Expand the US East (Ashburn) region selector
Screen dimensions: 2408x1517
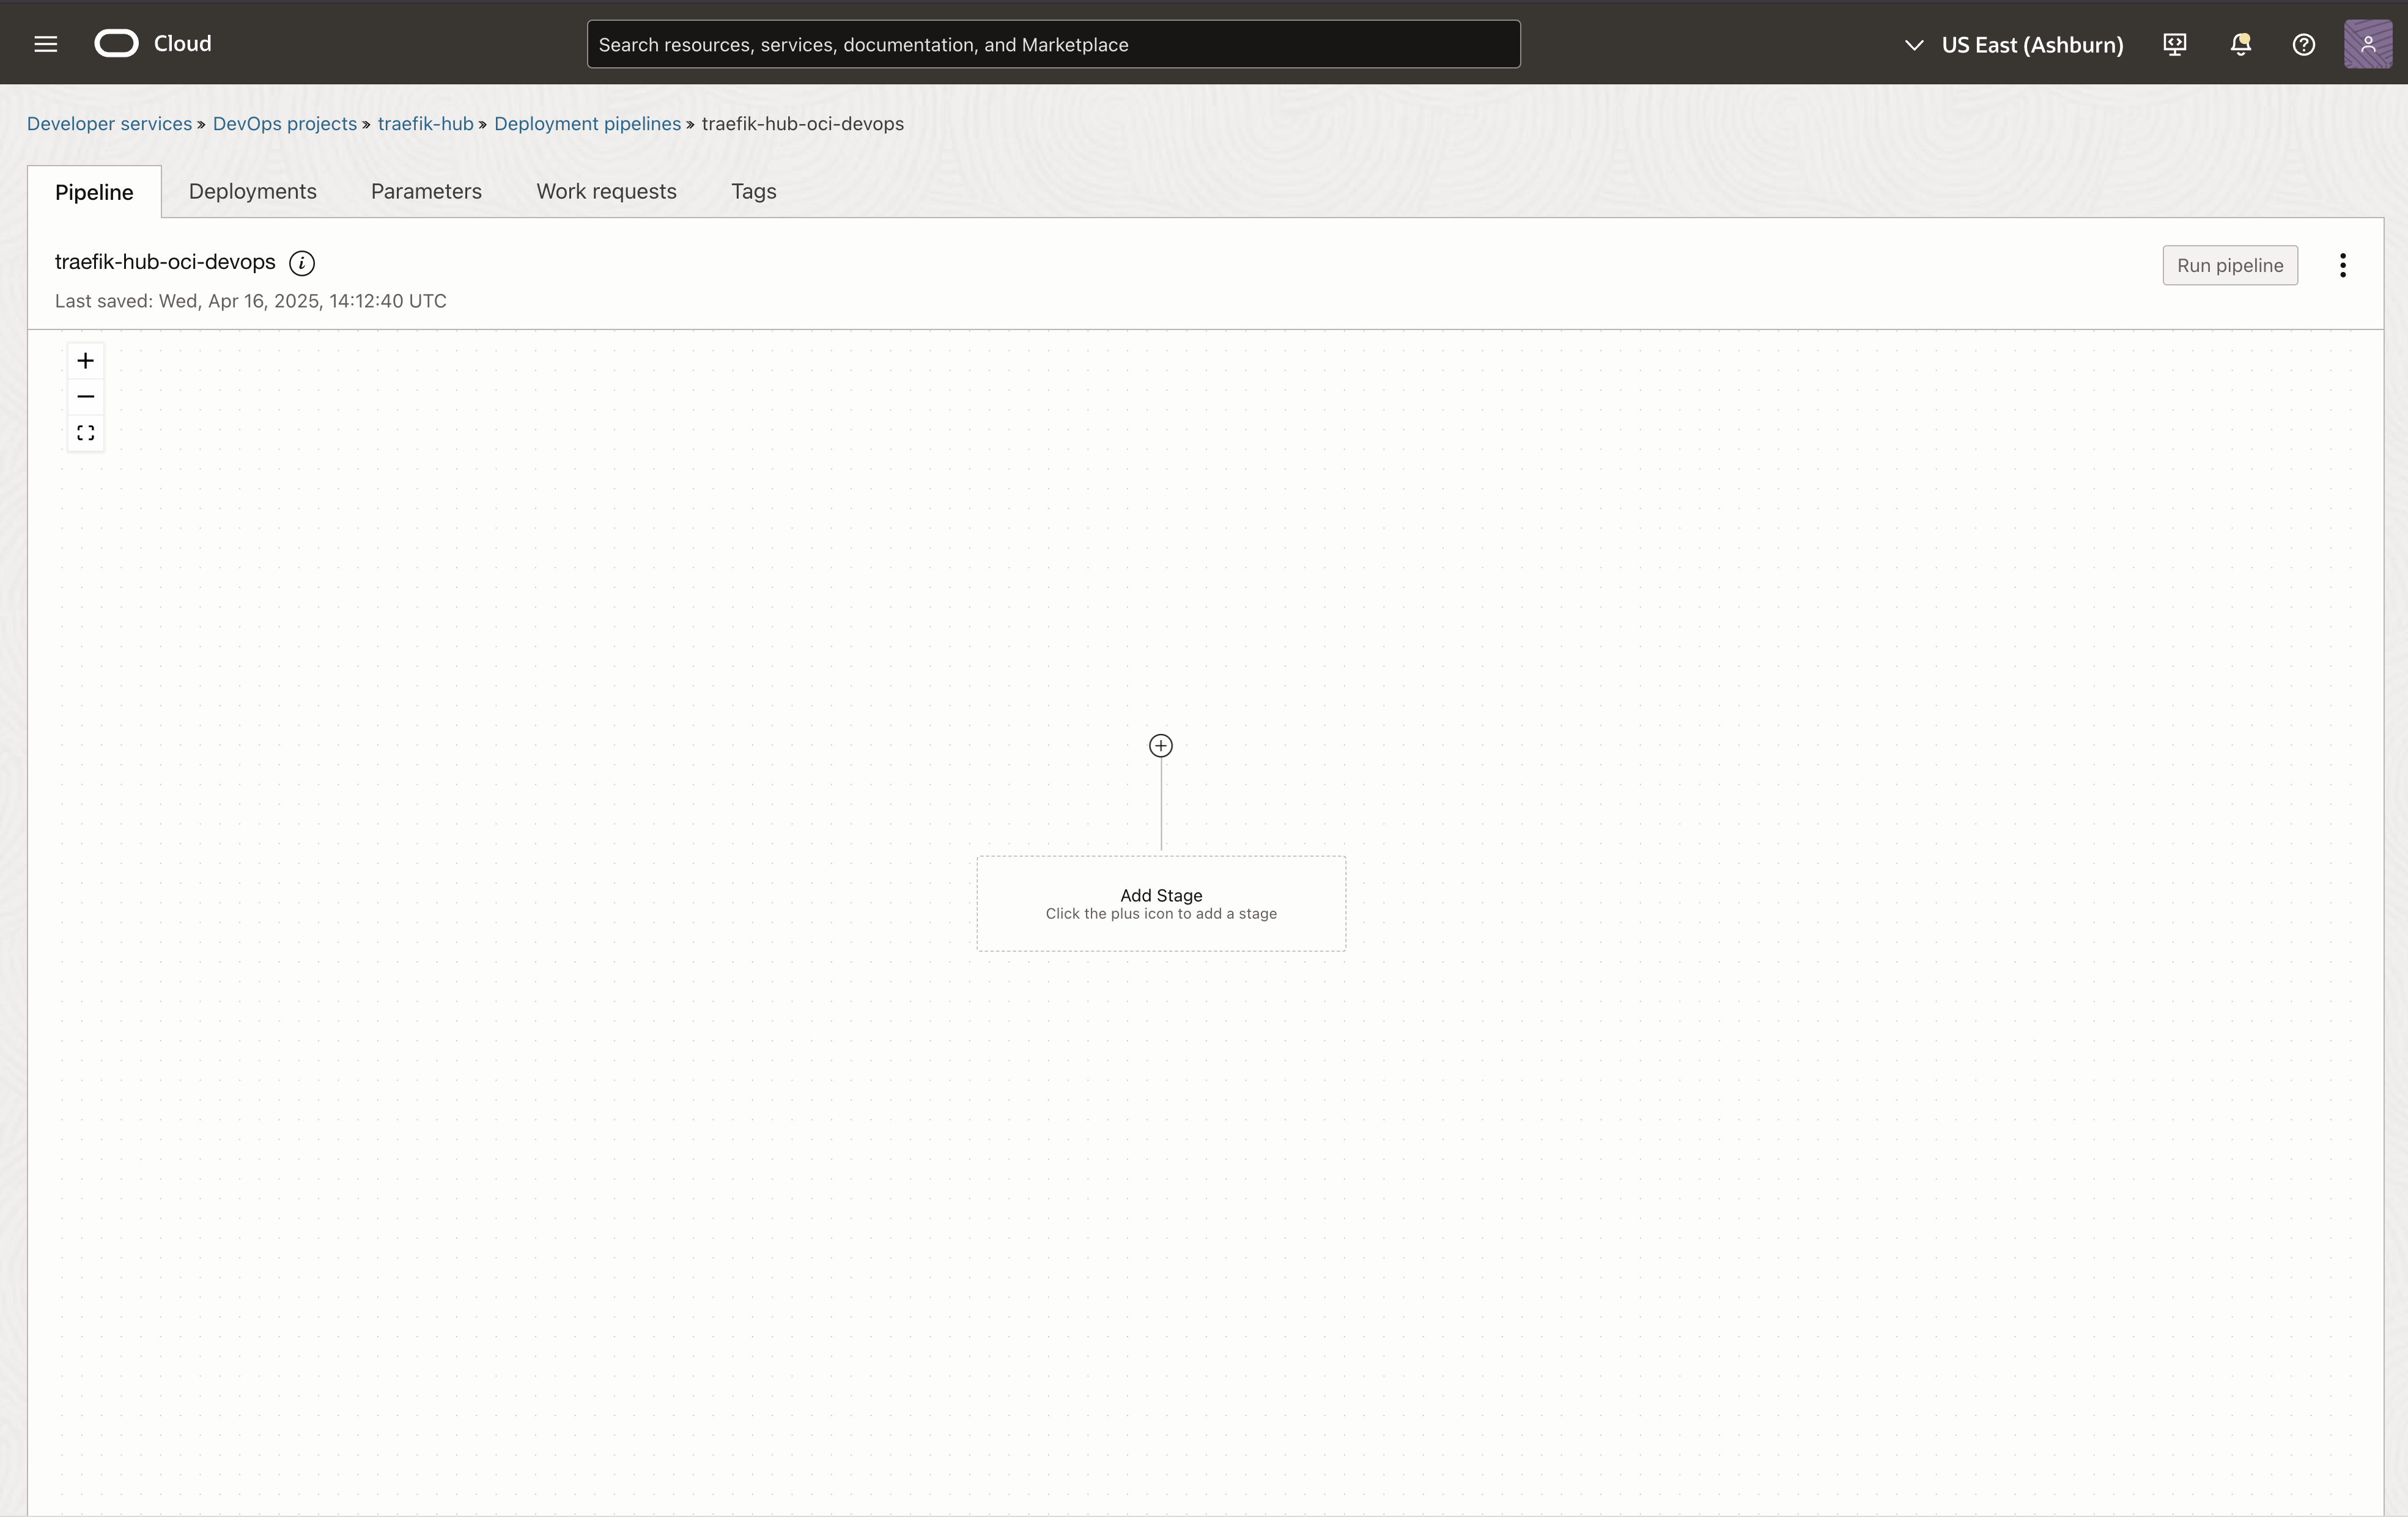click(x=2014, y=44)
